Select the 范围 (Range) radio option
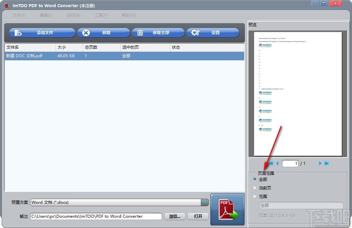 [x=254, y=196]
